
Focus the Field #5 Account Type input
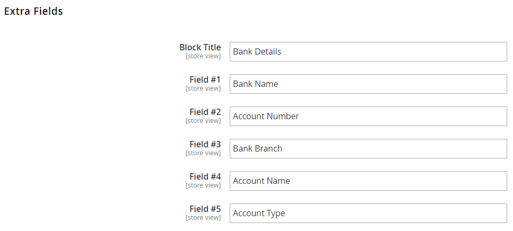tap(368, 214)
